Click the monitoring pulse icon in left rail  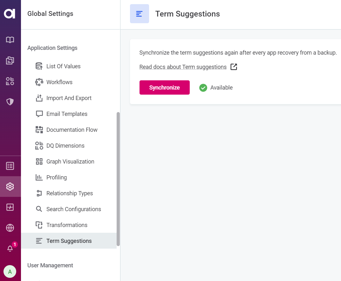click(x=10, y=207)
